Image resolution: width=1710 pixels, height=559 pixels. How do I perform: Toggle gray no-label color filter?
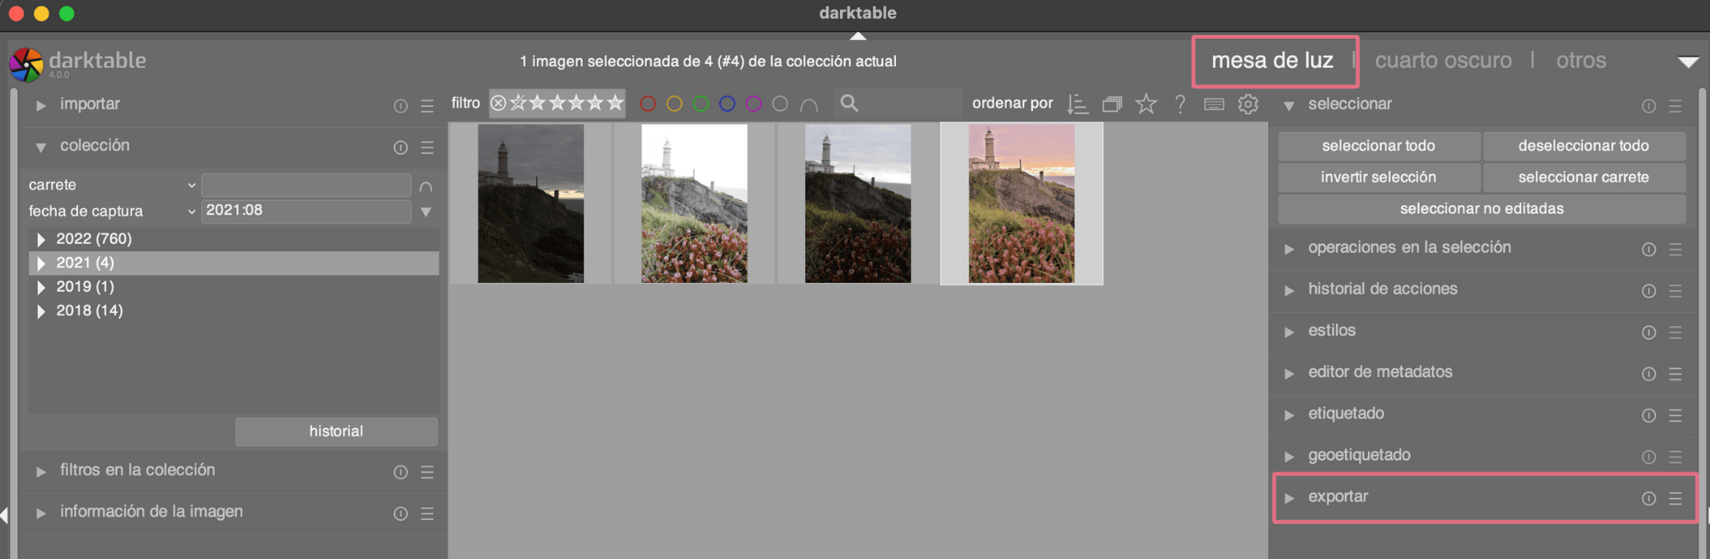[781, 103]
